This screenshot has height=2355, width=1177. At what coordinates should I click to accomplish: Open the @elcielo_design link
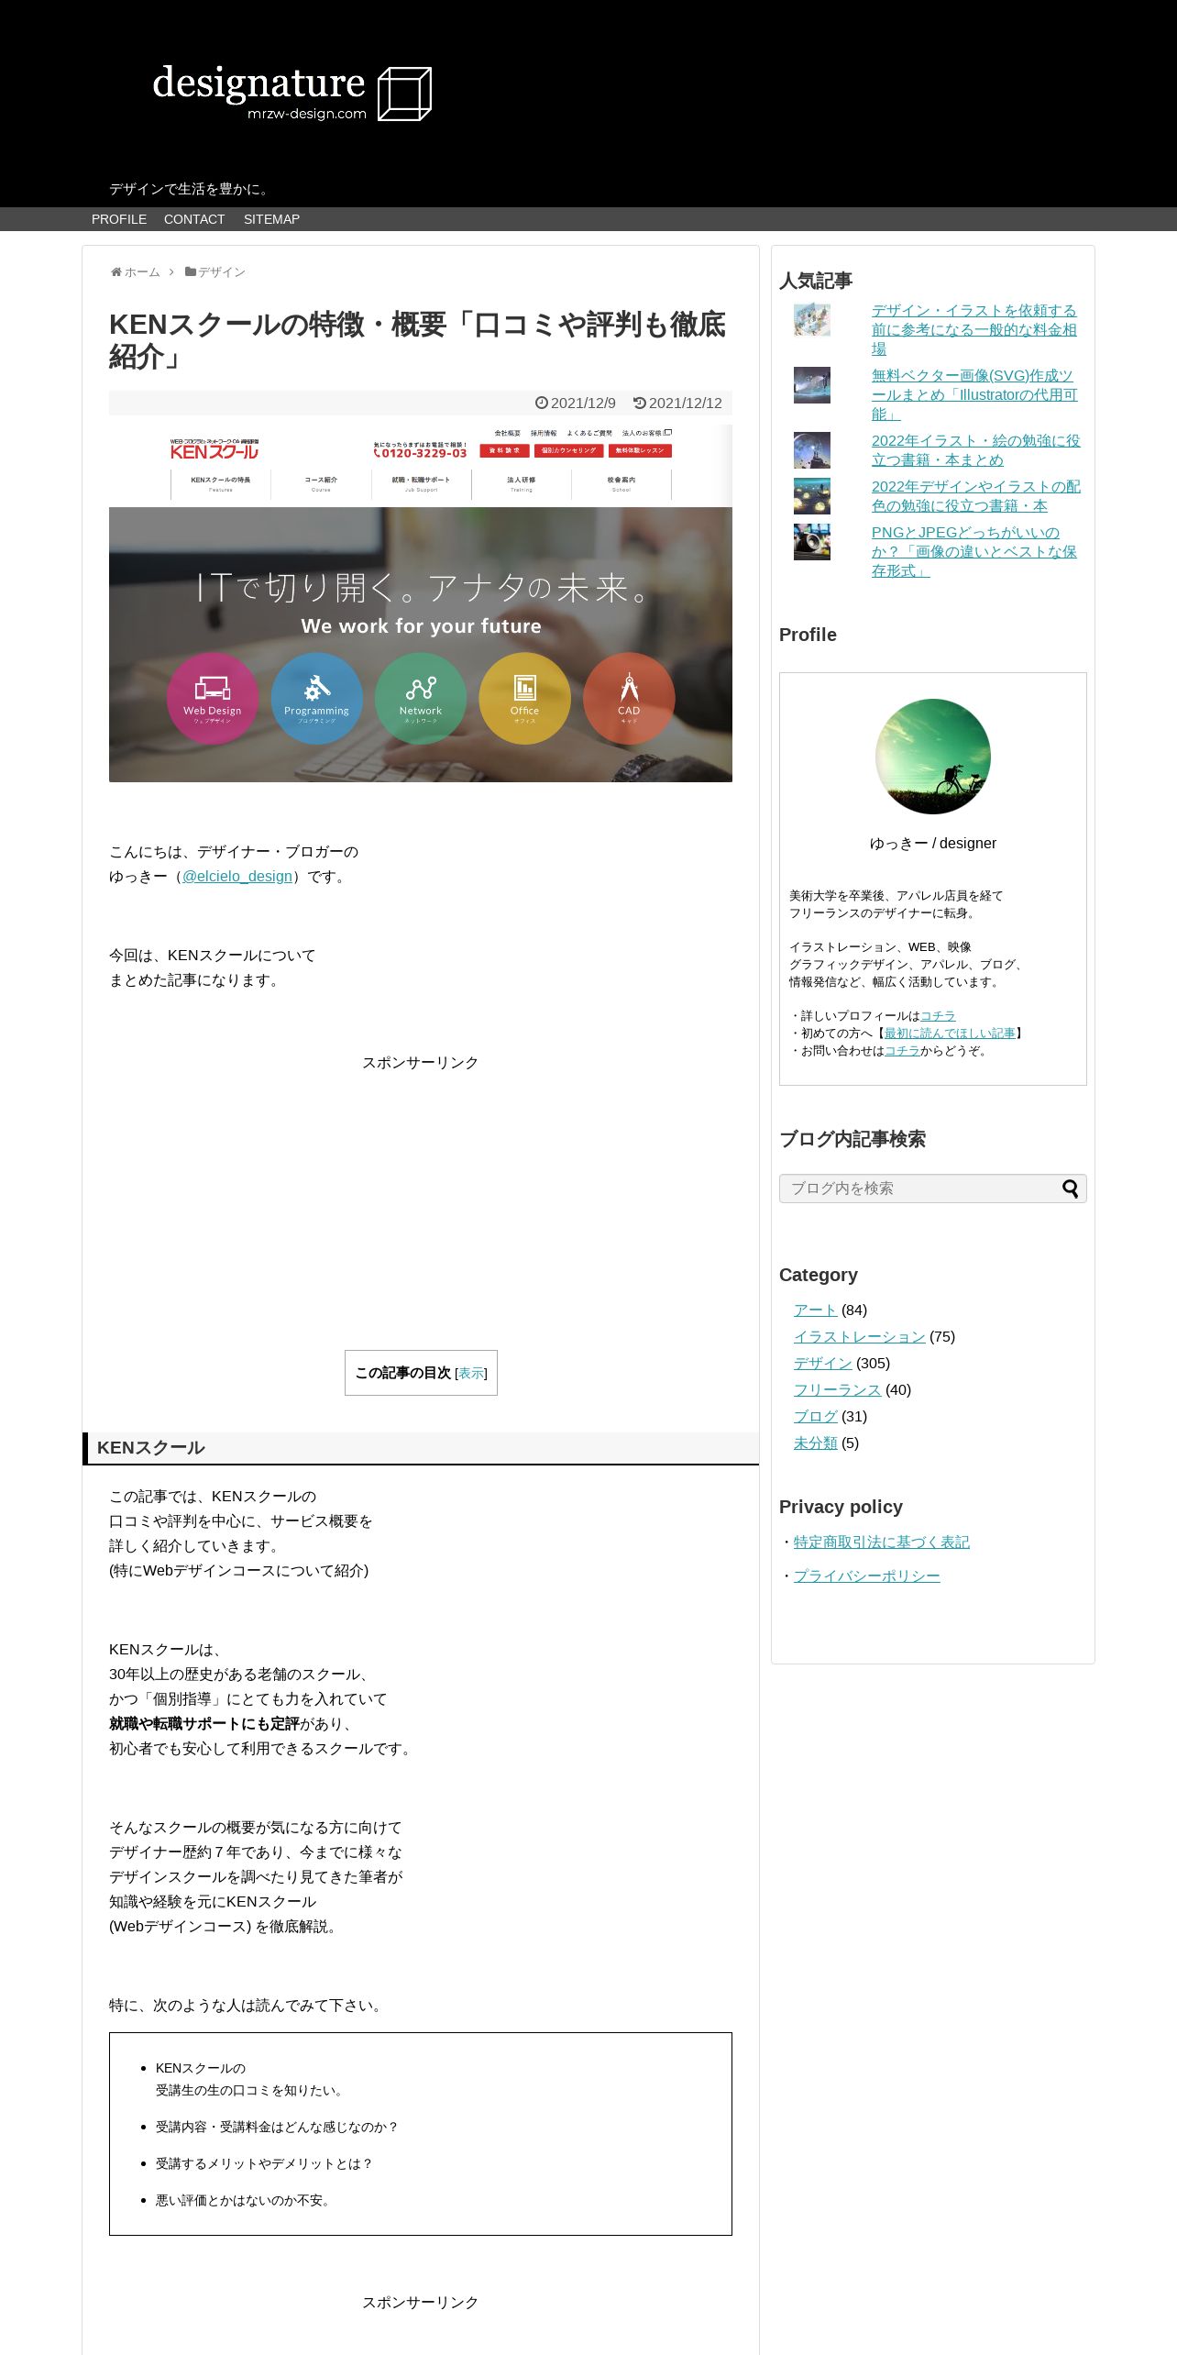click(237, 876)
